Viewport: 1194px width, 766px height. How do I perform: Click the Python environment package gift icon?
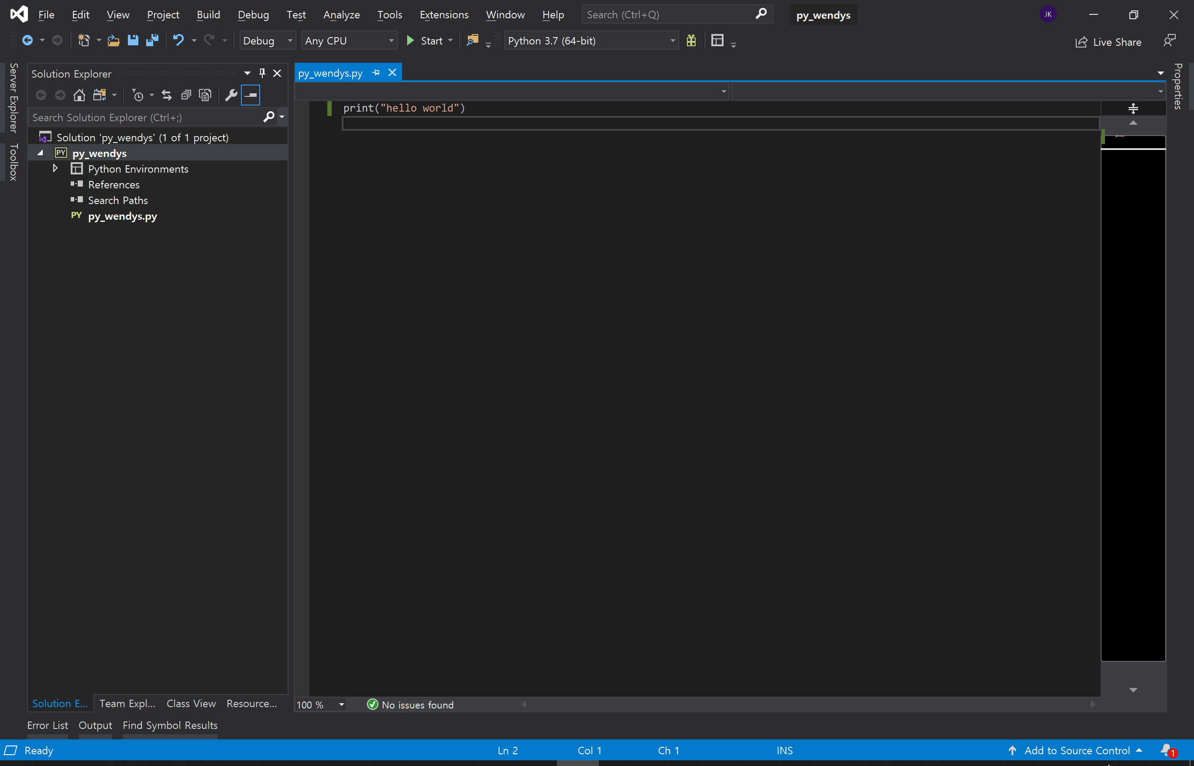[691, 40]
